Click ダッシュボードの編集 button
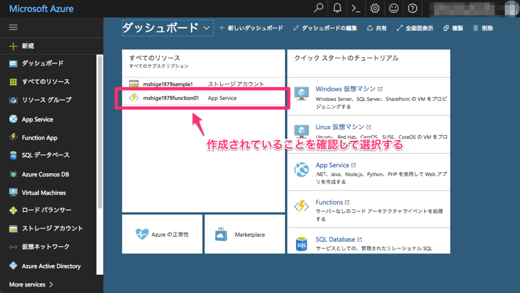 [325, 28]
